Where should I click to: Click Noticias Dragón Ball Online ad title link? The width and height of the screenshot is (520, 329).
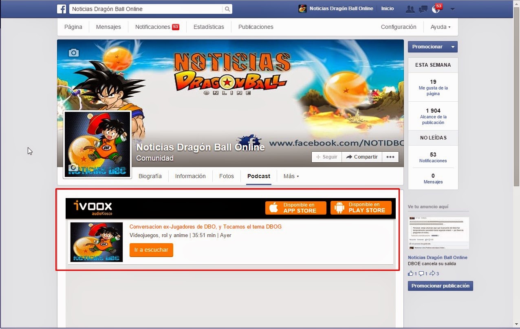[438, 257]
